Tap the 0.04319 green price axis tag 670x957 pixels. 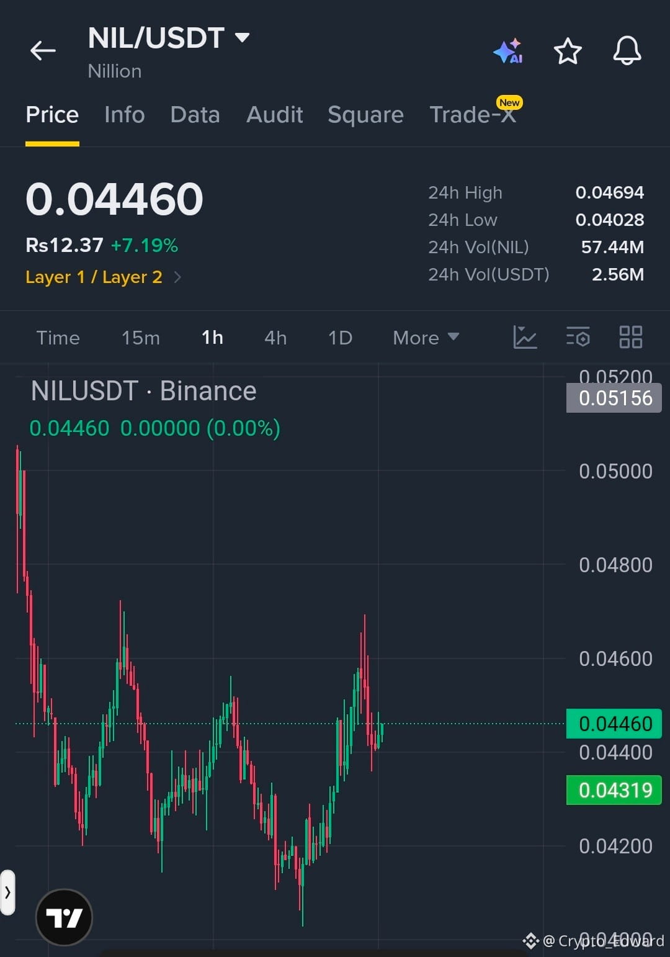614,790
